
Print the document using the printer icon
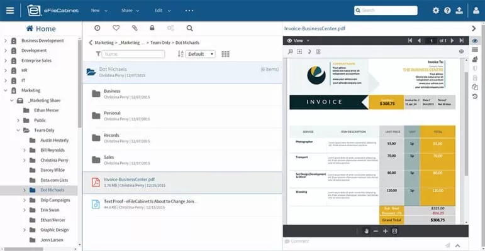click(x=462, y=51)
